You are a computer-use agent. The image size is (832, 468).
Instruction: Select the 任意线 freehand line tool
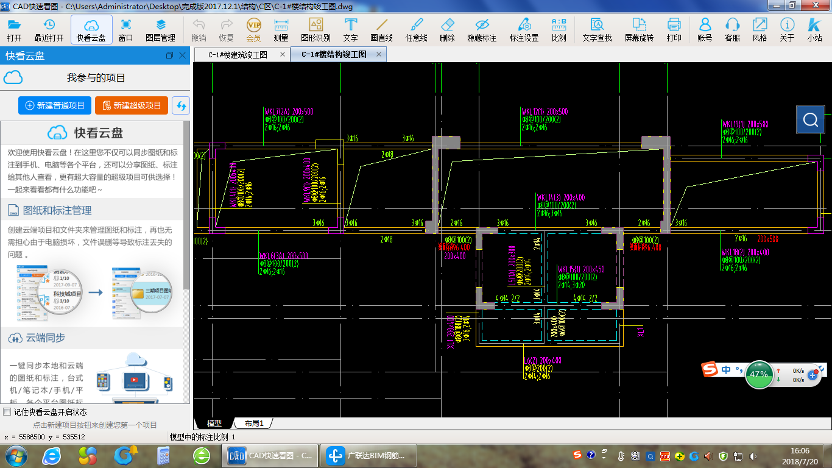[417, 30]
